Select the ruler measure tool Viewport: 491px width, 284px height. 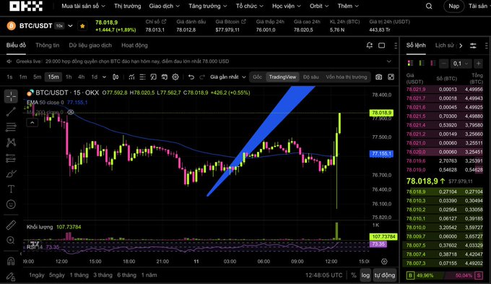click(x=11, y=225)
